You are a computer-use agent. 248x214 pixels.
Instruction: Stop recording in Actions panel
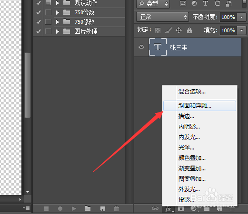pyautogui.click(x=46, y=208)
